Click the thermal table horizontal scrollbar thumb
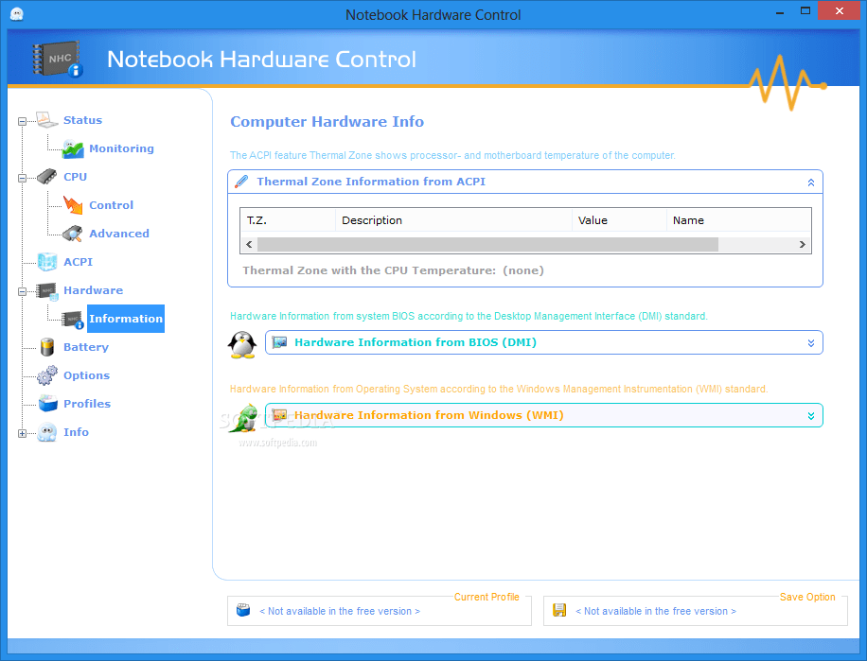 (487, 245)
